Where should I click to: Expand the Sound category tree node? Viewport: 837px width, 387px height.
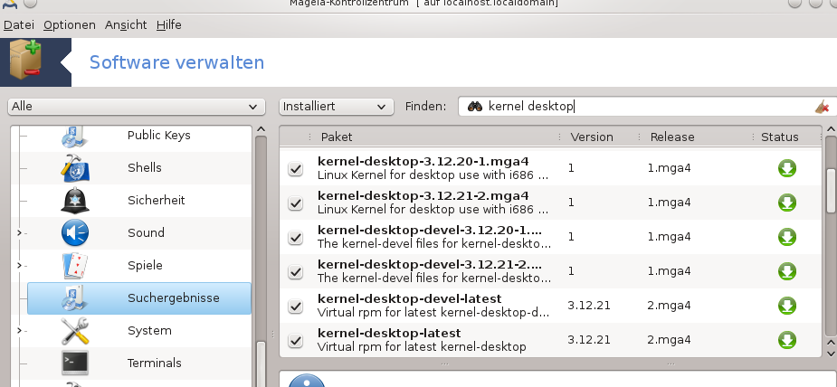19,233
